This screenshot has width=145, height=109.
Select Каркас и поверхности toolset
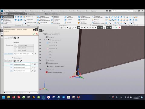[x=7, y=20]
